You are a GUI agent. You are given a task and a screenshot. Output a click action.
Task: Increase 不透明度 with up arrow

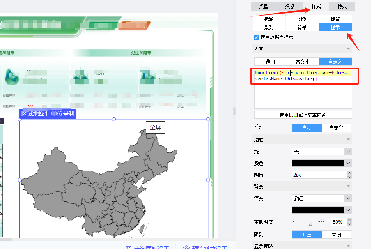(x=349, y=220)
